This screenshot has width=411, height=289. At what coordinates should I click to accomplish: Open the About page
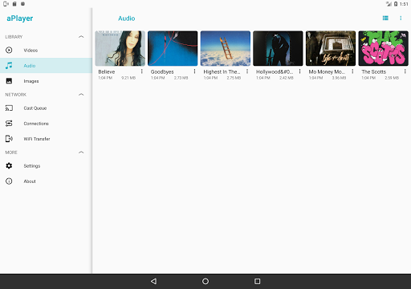click(46, 181)
